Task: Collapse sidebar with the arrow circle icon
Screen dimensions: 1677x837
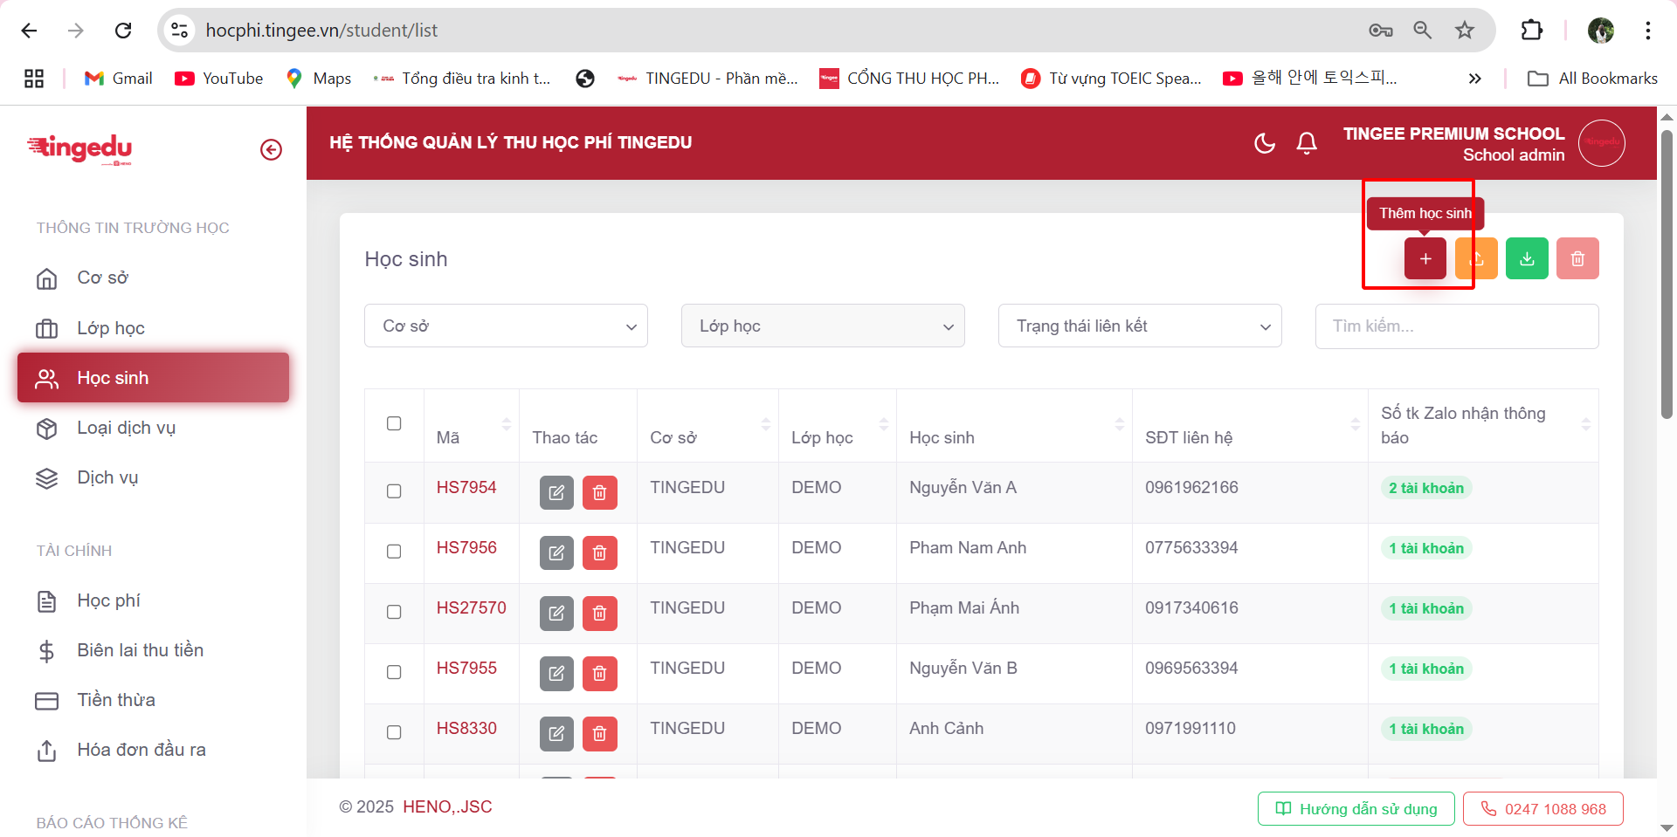Action: coord(272,150)
